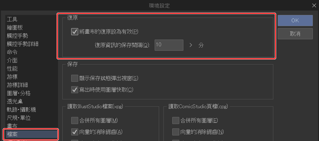Expand the 復原資訊的保存間隔 slider arrow
Image resolution: width=319 pixels, height=141 pixels.
click(191, 45)
